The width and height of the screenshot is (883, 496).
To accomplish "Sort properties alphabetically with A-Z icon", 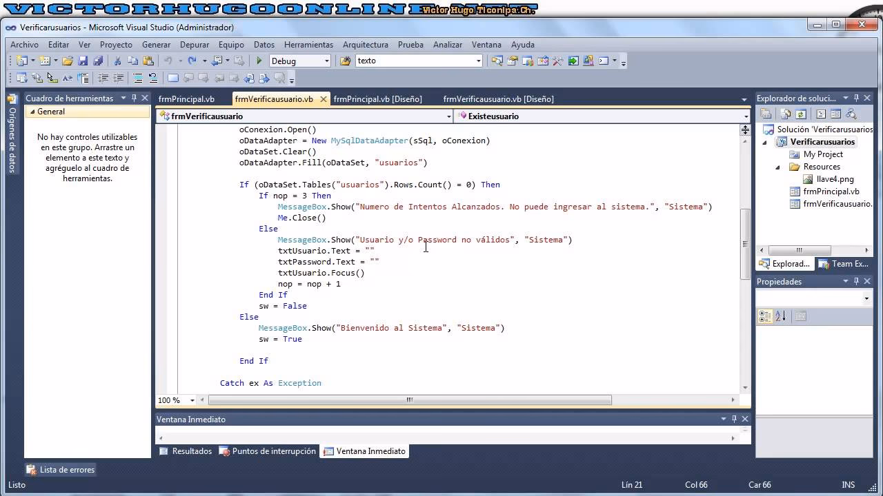I will (x=780, y=316).
